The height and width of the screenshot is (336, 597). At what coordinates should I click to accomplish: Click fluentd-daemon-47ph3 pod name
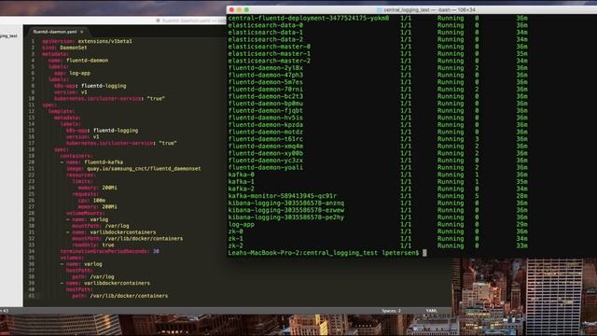tap(265, 75)
